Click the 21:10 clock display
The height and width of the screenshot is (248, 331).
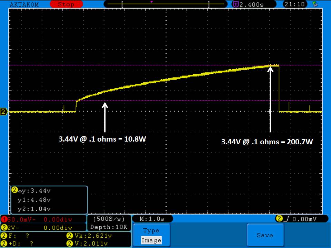coord(294,4)
